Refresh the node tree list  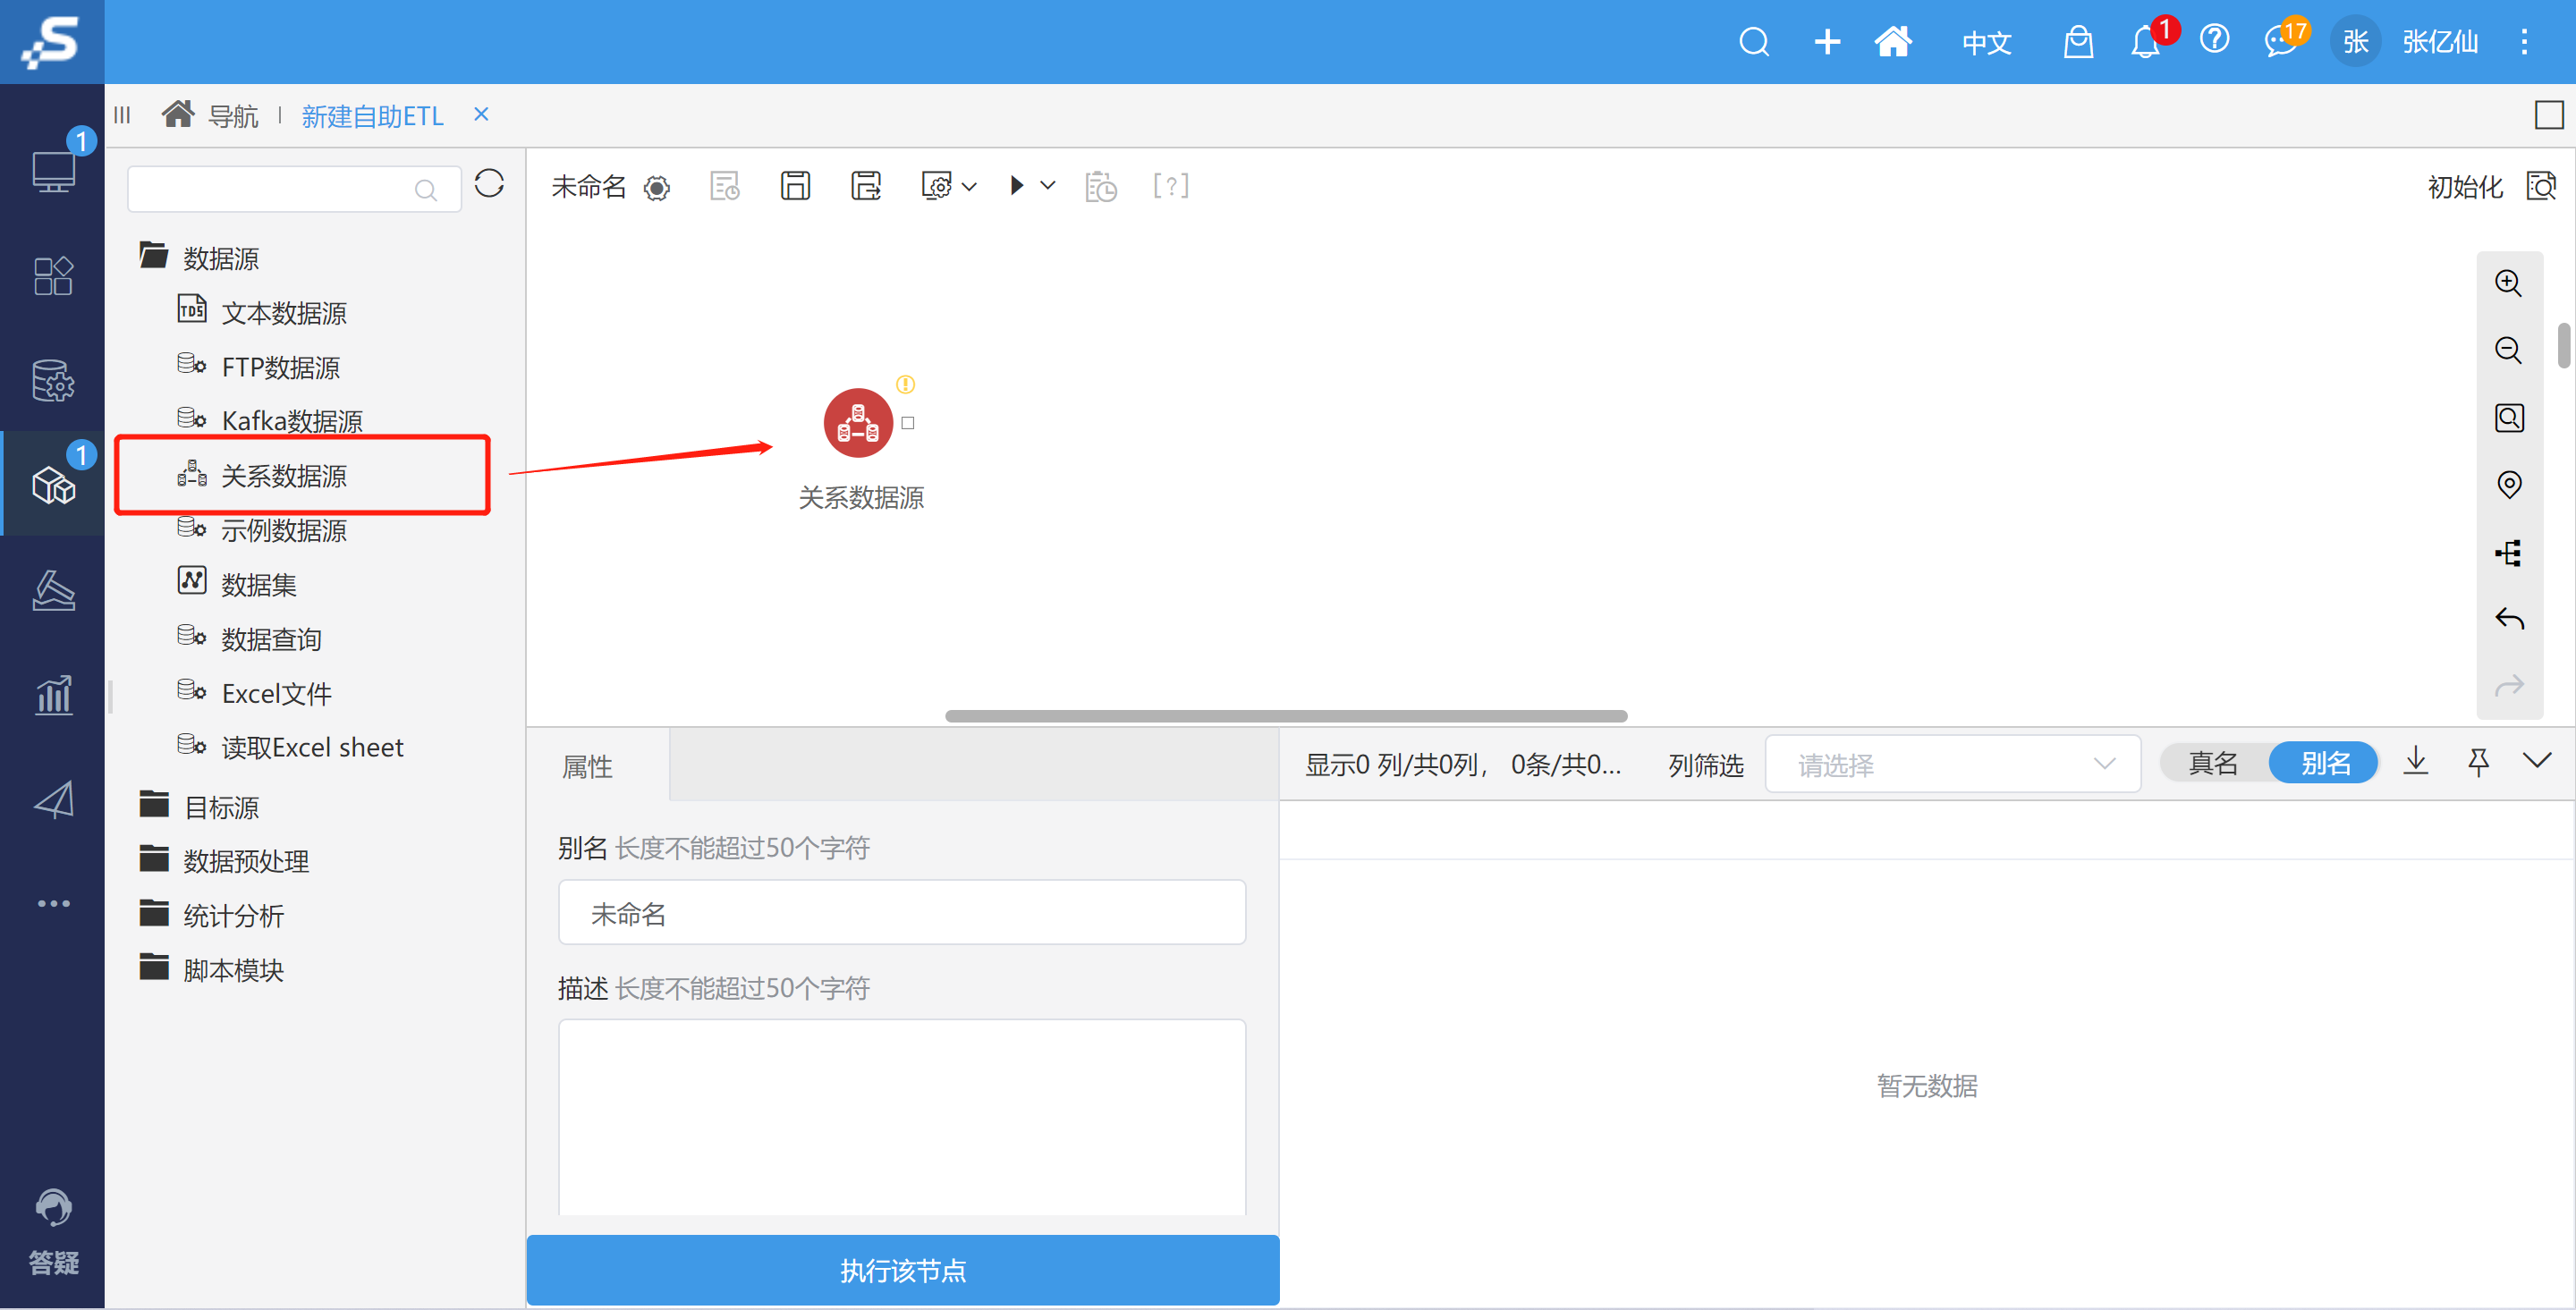pos(489,184)
